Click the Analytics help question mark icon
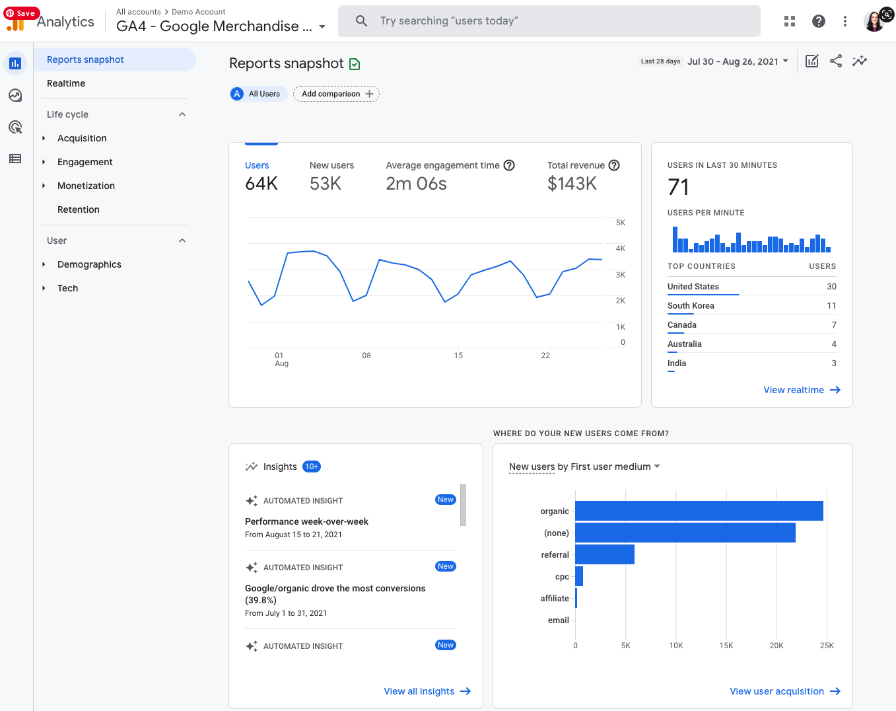This screenshot has height=711, width=896. [819, 20]
